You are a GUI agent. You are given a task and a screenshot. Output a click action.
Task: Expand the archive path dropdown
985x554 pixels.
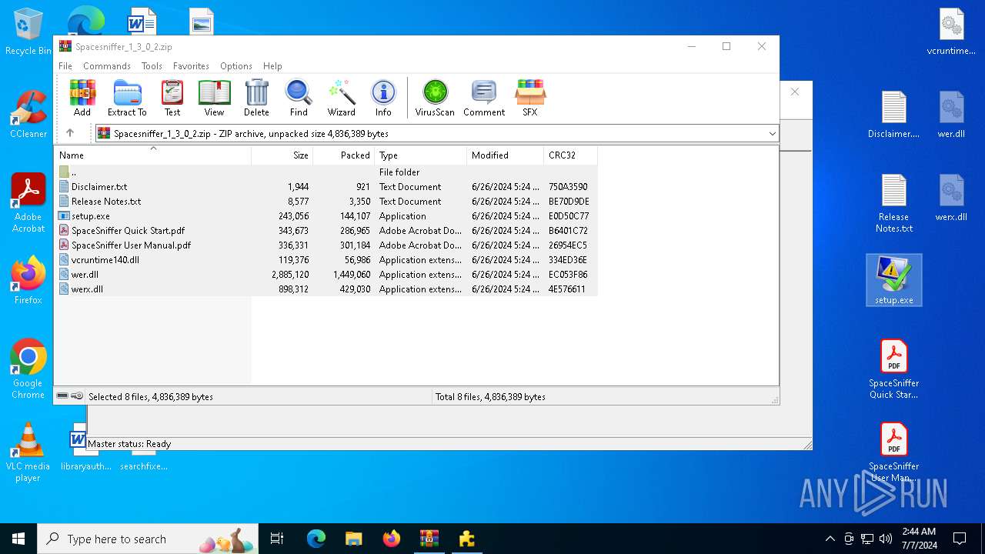[x=772, y=134]
